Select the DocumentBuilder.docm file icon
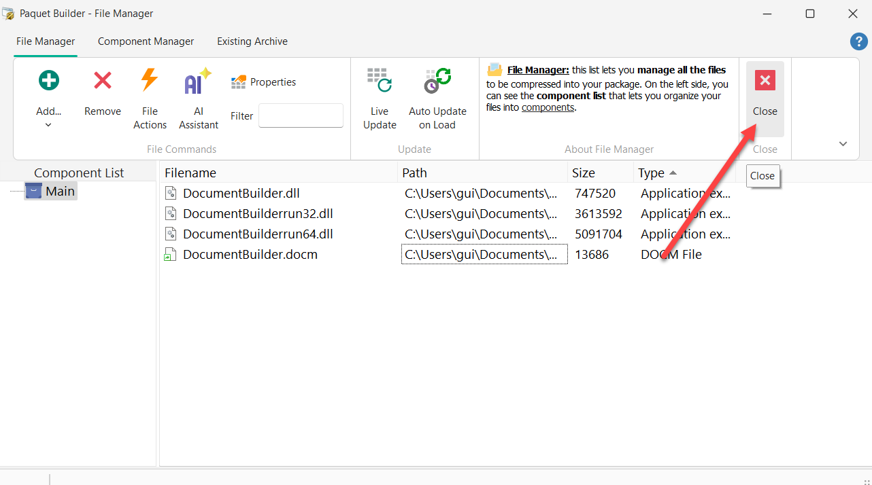872x485 pixels. [170, 254]
